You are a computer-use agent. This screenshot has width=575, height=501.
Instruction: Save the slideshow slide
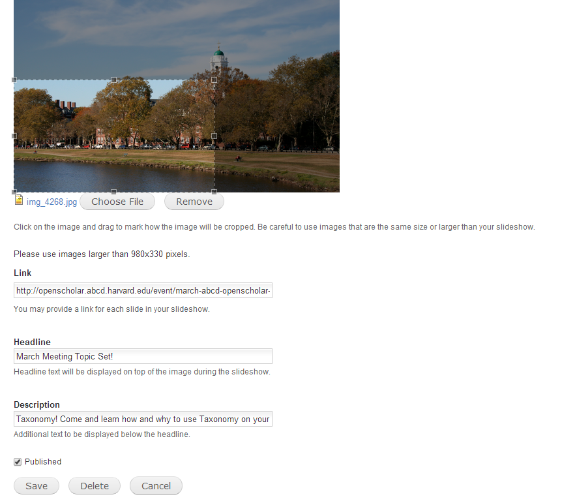point(37,485)
